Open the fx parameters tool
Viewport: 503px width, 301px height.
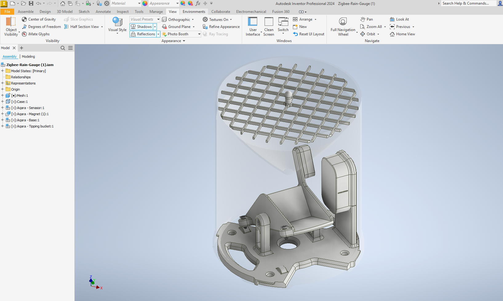click(198, 3)
